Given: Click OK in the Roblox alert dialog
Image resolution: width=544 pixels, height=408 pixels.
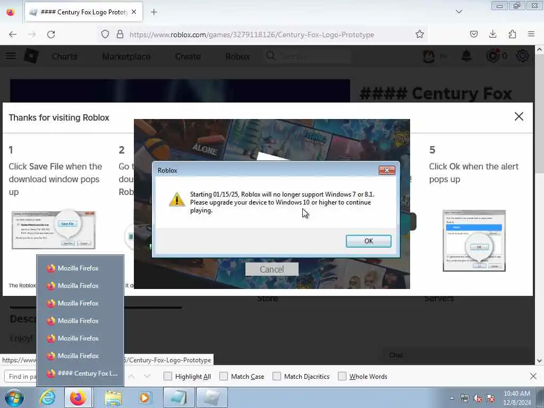Looking at the screenshot, I should 369,241.
